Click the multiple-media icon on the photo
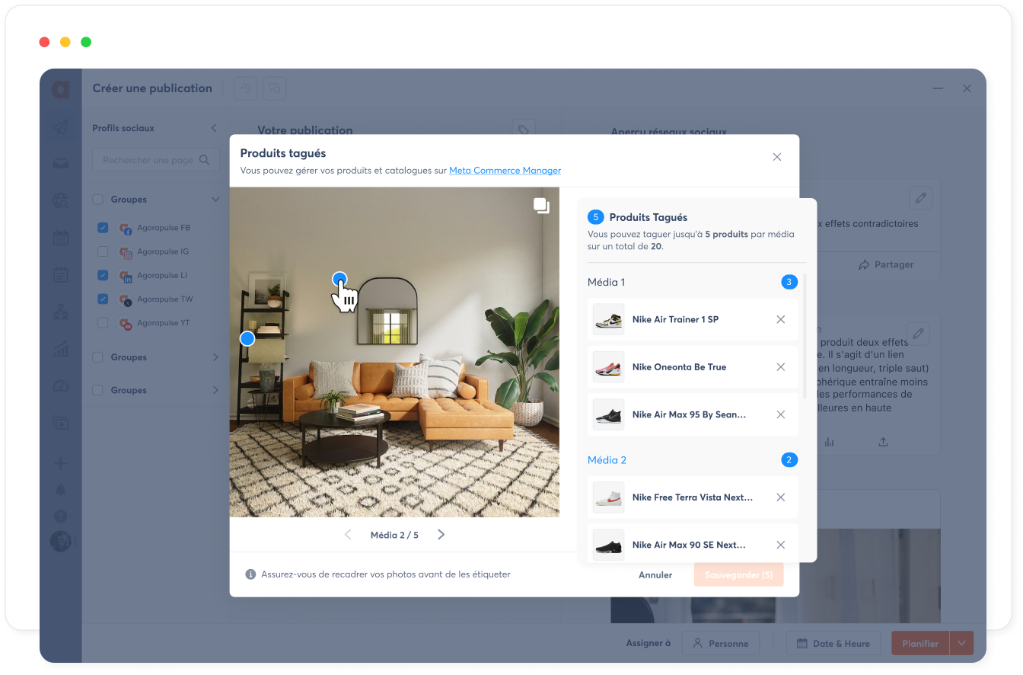Image resolution: width=1023 pixels, height=675 pixels. click(x=541, y=205)
